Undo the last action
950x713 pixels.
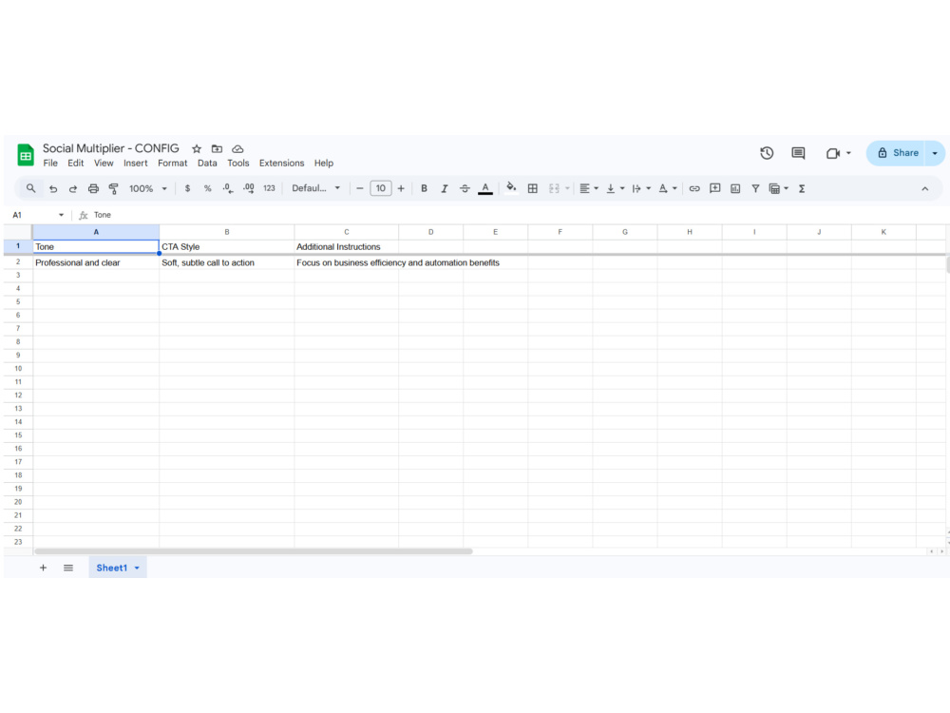[x=53, y=188]
